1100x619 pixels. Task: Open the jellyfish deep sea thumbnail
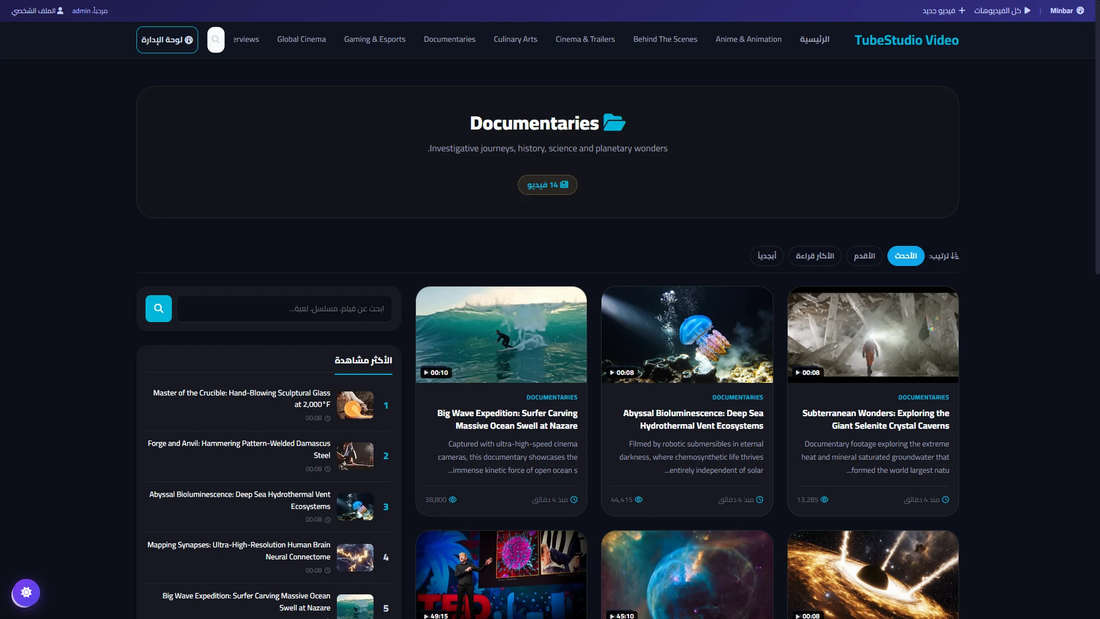[x=687, y=335]
